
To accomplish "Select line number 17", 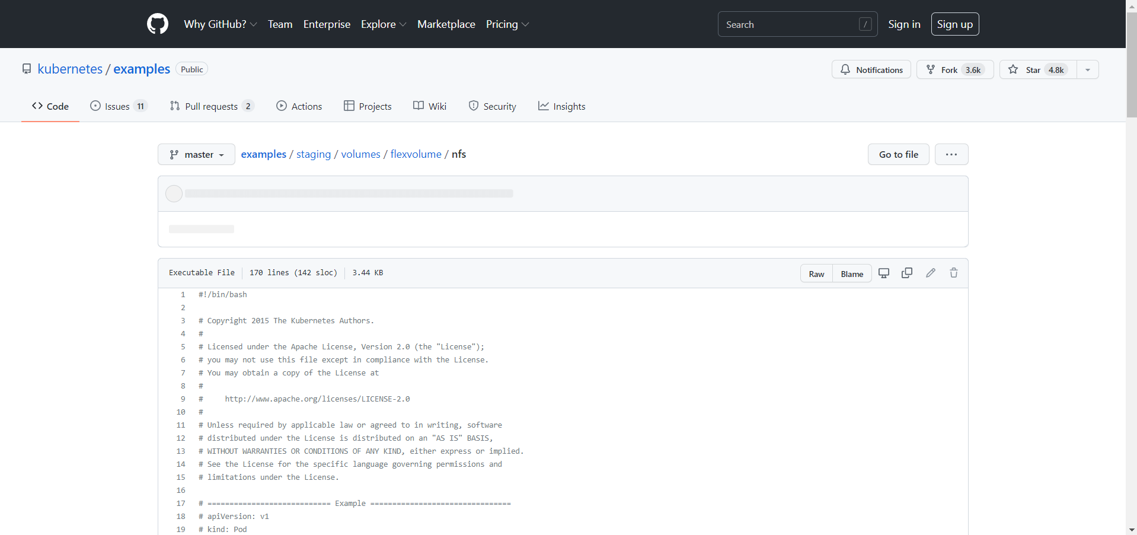I will (181, 504).
